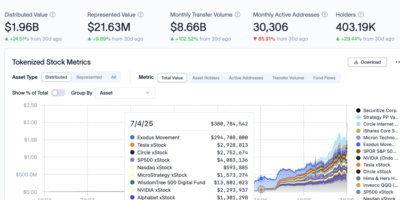The width and height of the screenshot is (400, 200).
Task: Click the 7/4/25 tooltip date
Action: tap(142, 124)
